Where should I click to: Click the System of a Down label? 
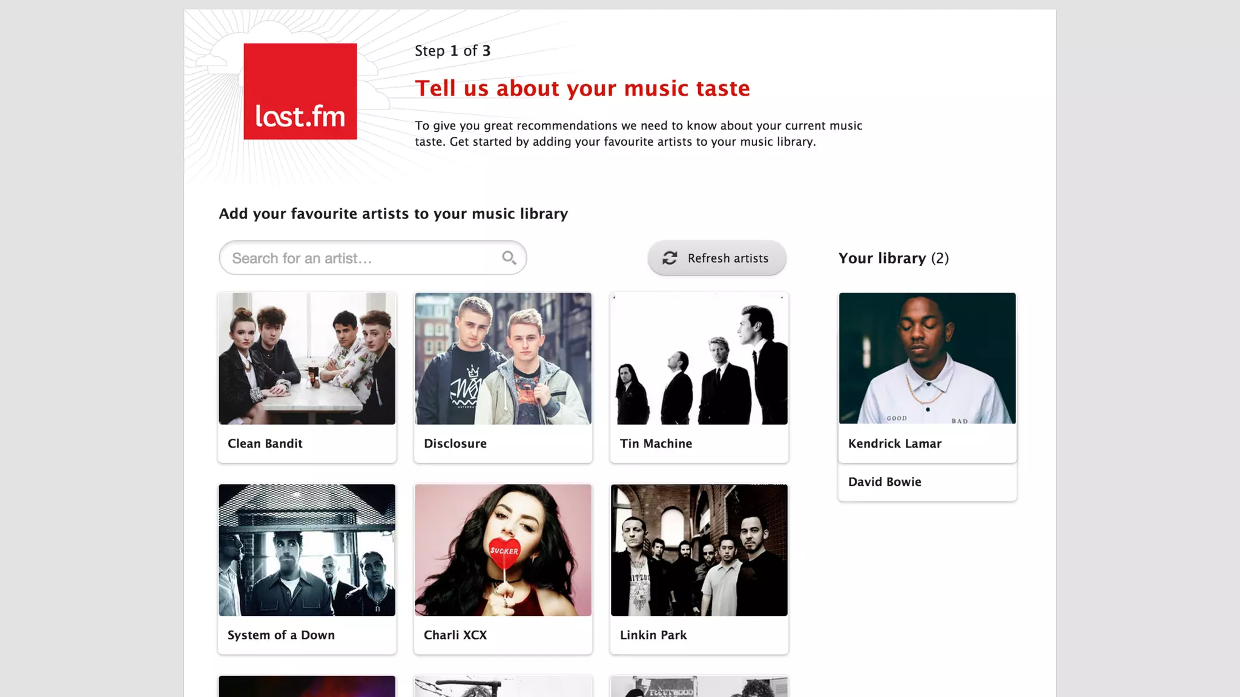(x=281, y=635)
